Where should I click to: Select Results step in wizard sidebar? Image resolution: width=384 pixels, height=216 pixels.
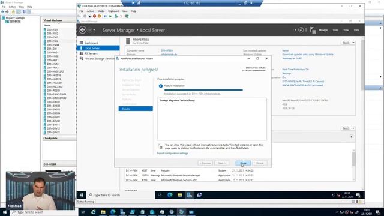[x=136, y=109]
